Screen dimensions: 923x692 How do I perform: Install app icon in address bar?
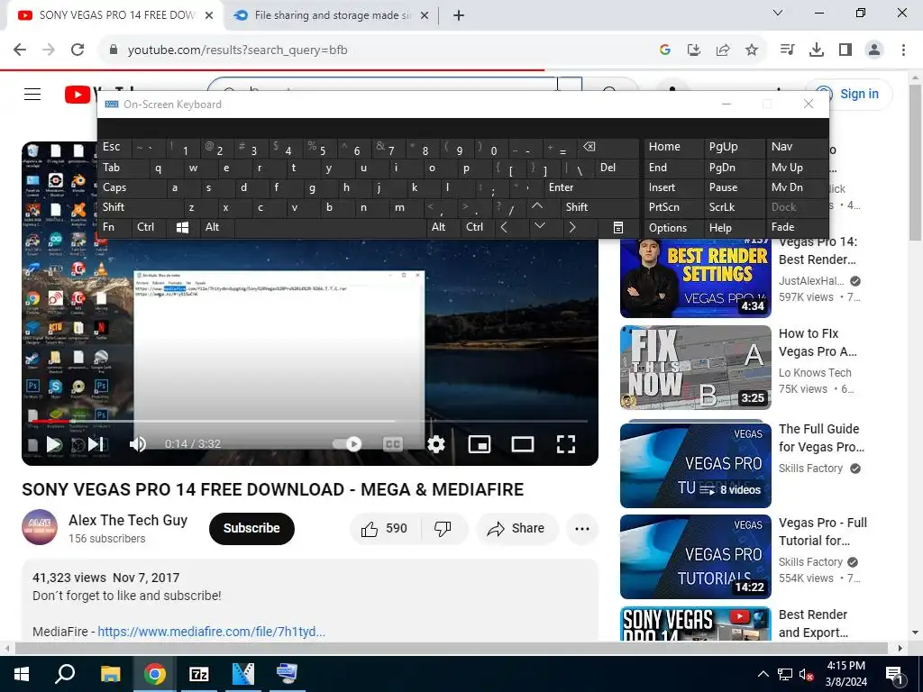(x=694, y=50)
